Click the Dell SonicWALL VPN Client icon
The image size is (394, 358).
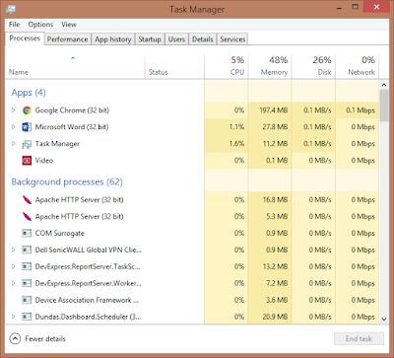[x=27, y=250]
